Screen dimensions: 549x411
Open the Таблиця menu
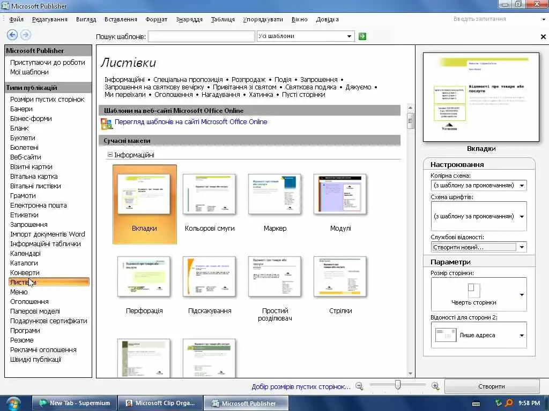222,19
